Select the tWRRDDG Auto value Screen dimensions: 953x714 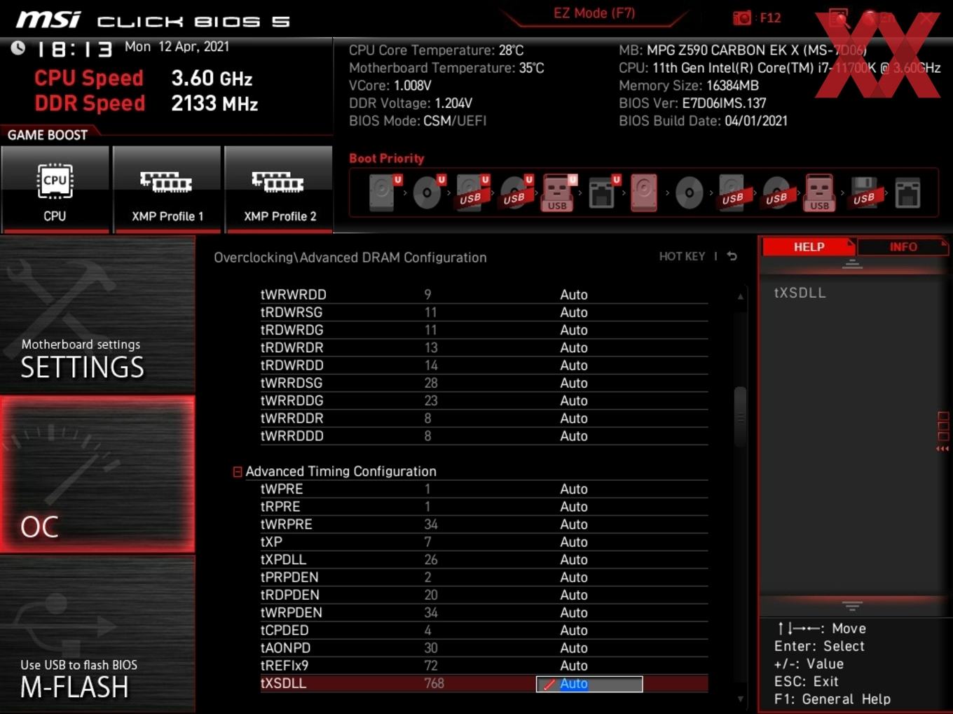tap(573, 400)
